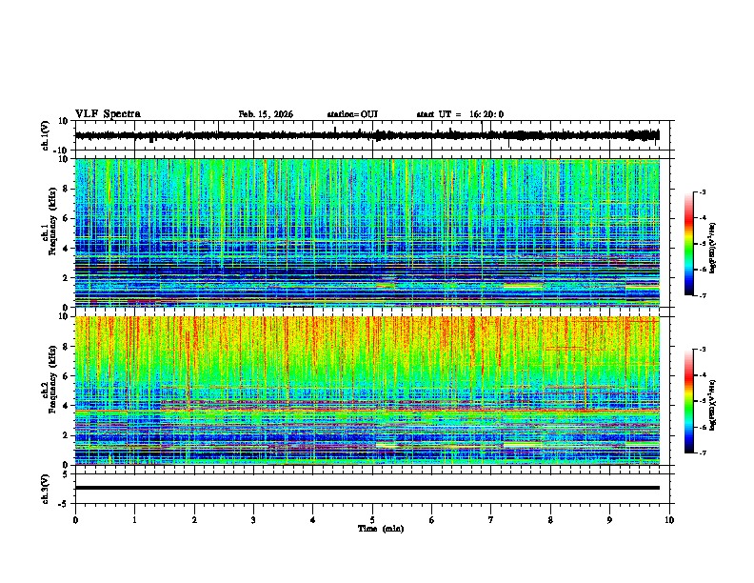Screen dimensions: 754x583
Task: Click the time axis tick label "10" at far right
Action: click(669, 520)
